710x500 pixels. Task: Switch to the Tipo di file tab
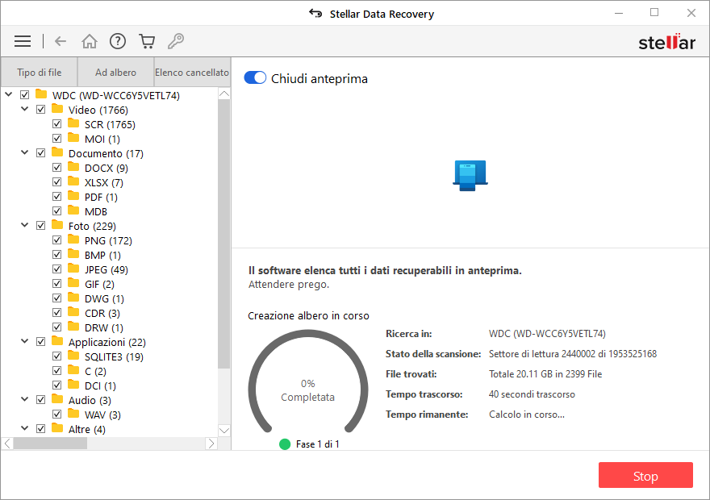[x=40, y=72]
